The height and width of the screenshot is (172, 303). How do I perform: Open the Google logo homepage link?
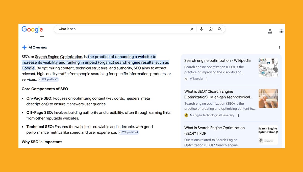(x=32, y=29)
